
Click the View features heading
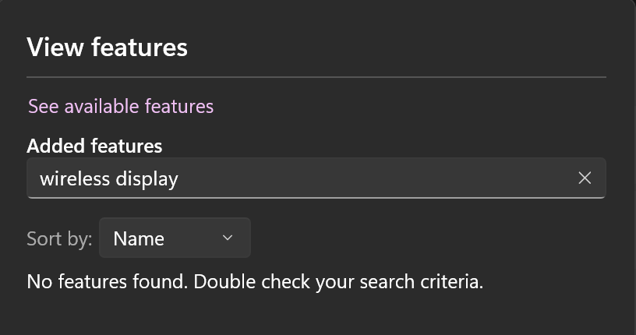(x=107, y=48)
